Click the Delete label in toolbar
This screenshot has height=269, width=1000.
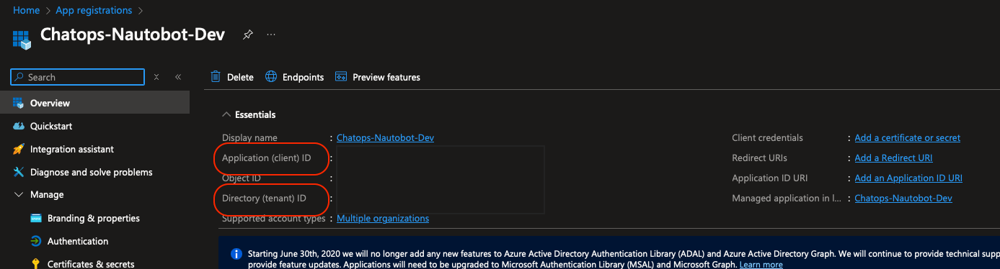pyautogui.click(x=240, y=77)
